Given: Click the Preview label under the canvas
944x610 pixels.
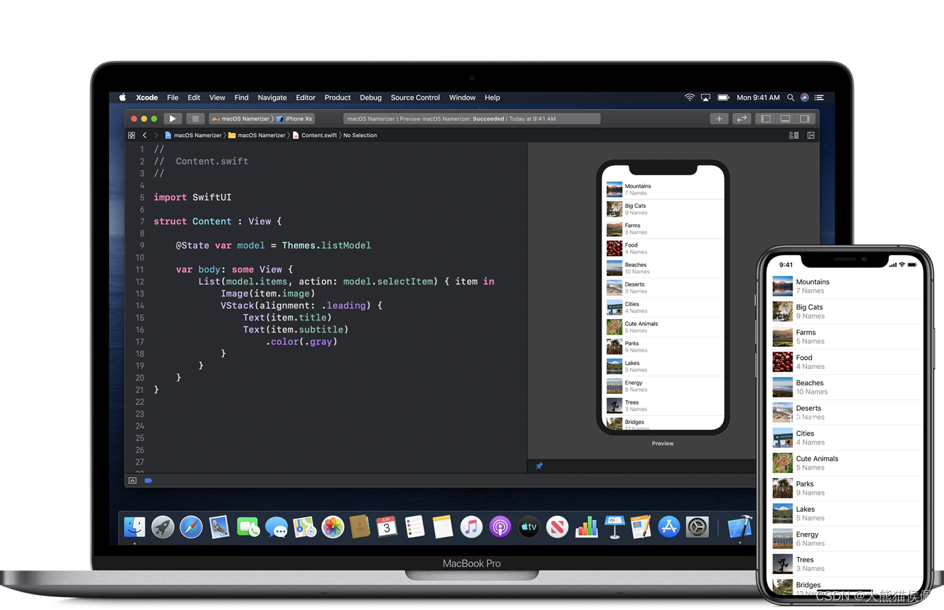Looking at the screenshot, I should 662,444.
